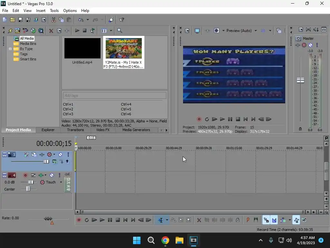Screen dimensions: 330x248
Task: Switch to the Transitions tab
Action: 75,130
